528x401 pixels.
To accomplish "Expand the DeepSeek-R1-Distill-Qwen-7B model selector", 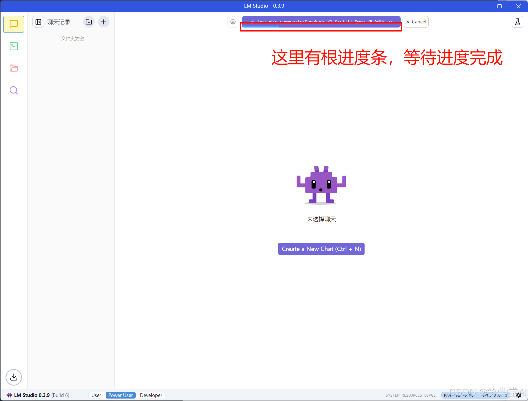I will pyautogui.click(x=321, y=21).
